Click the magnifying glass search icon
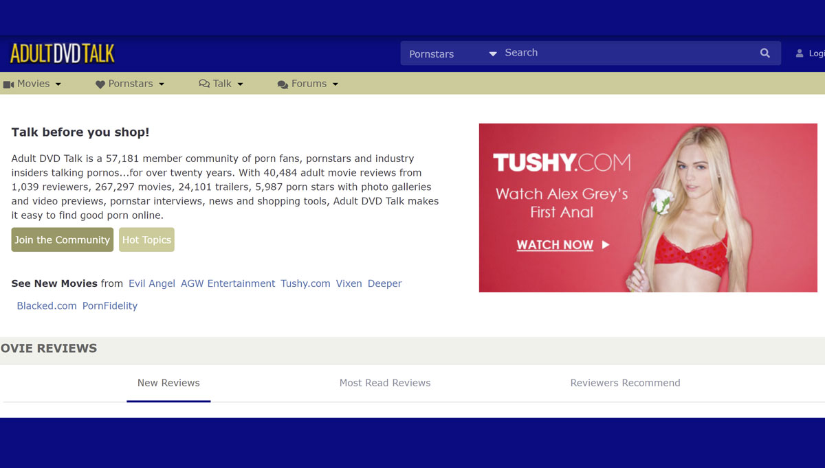The width and height of the screenshot is (825, 468). click(x=765, y=53)
